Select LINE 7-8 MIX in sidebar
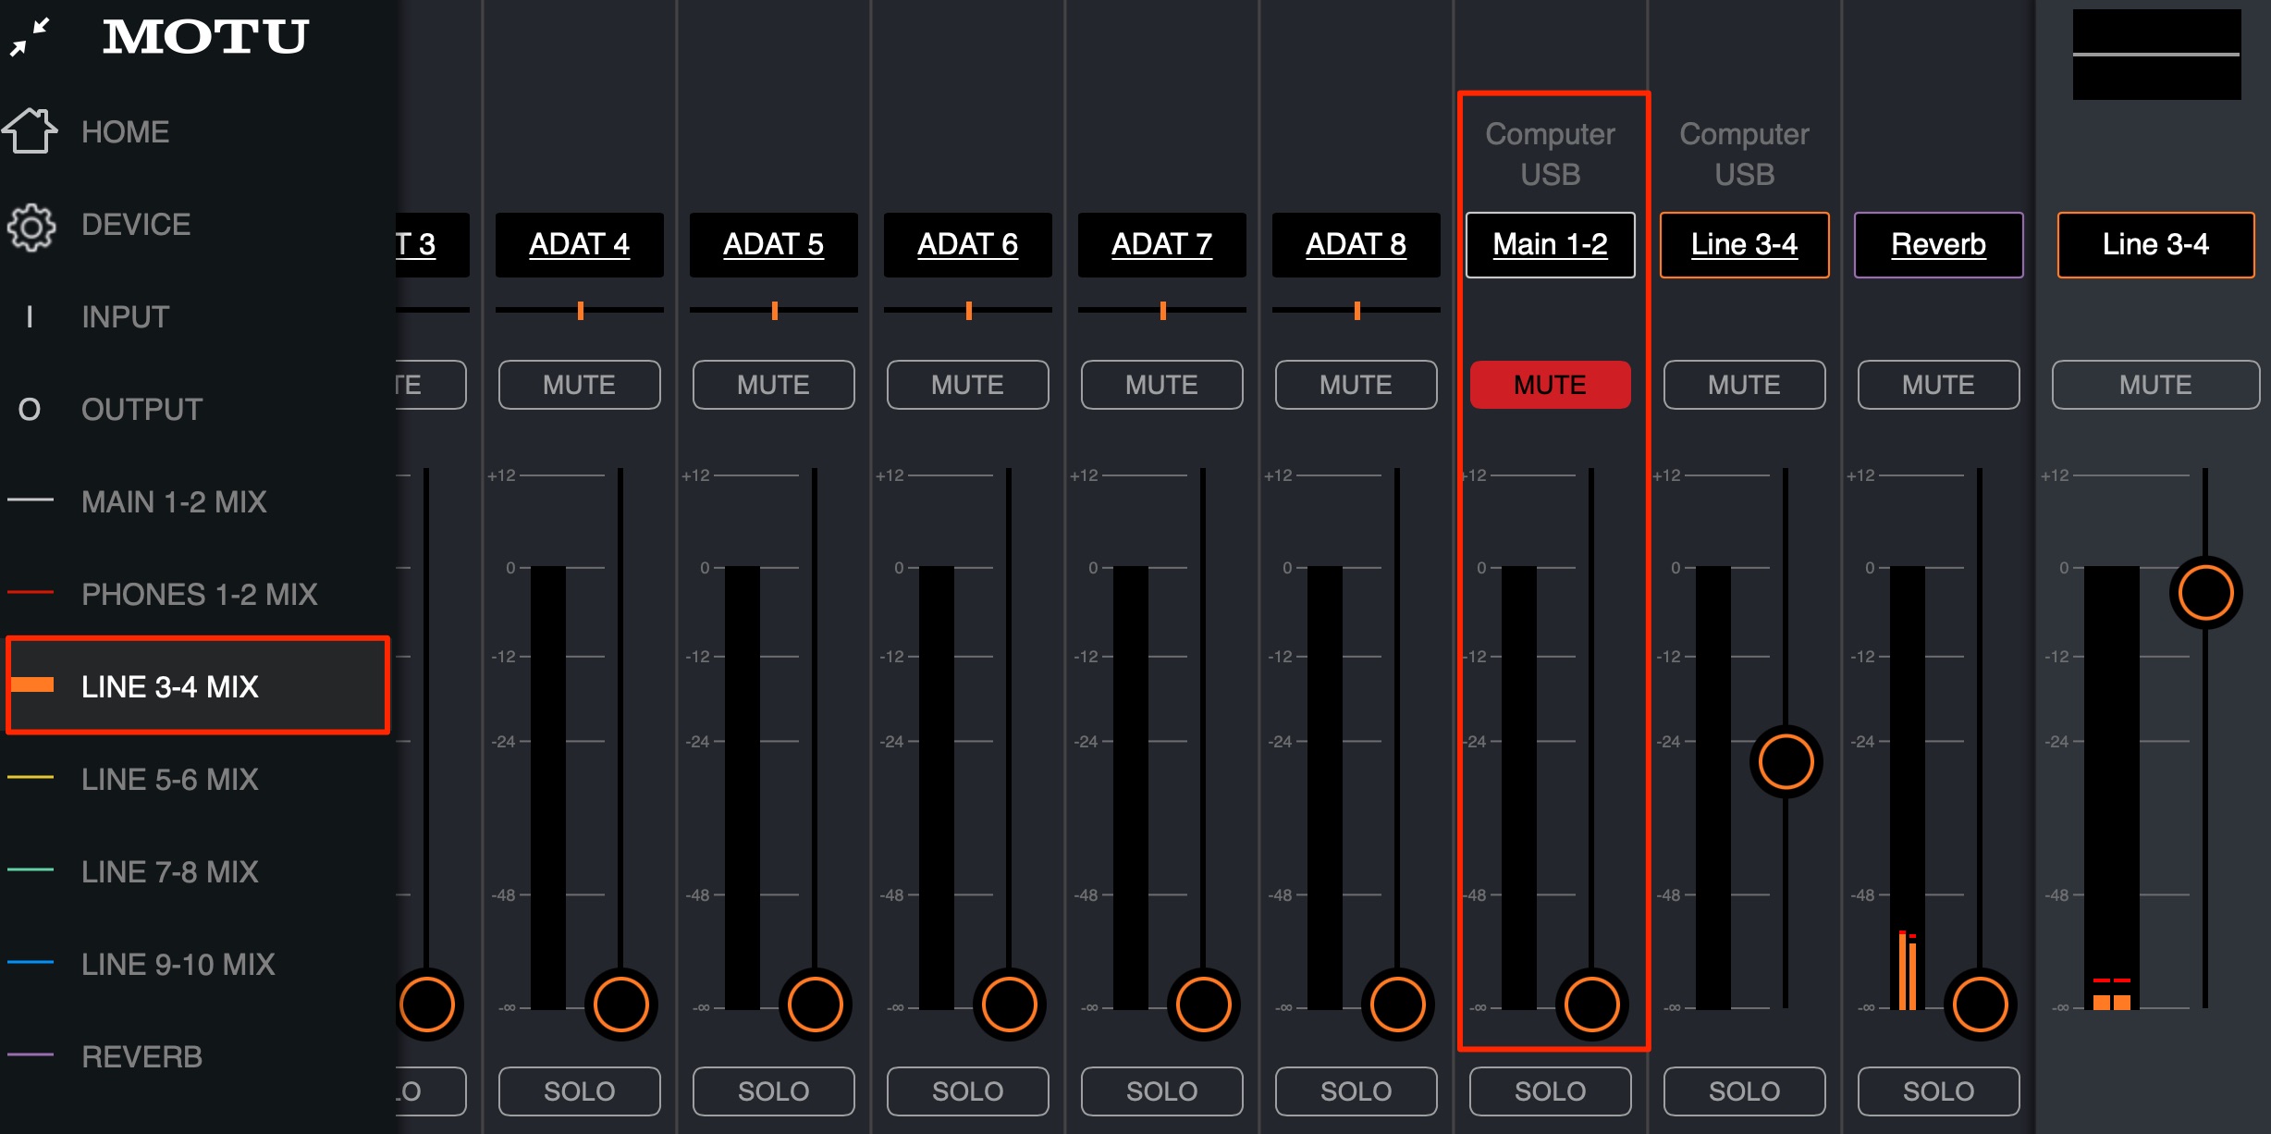The image size is (2271, 1134). coord(197,871)
